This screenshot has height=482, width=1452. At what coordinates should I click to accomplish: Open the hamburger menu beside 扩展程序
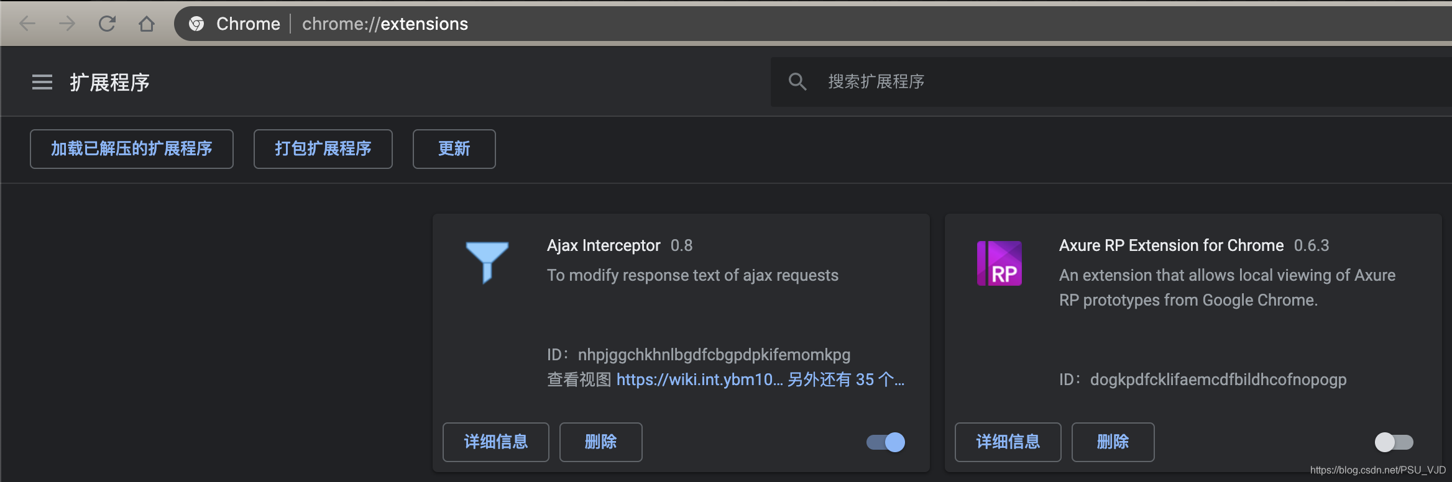(x=42, y=82)
